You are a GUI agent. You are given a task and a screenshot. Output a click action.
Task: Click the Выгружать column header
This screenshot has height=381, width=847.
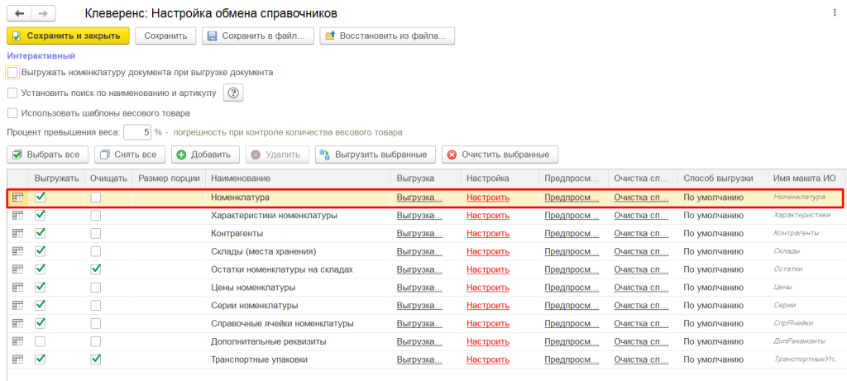[57, 179]
